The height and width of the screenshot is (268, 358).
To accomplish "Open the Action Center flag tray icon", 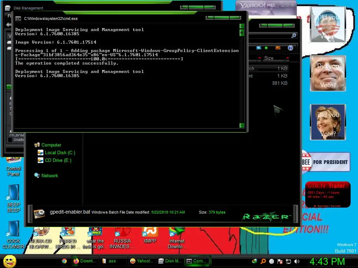I will [280, 261].
